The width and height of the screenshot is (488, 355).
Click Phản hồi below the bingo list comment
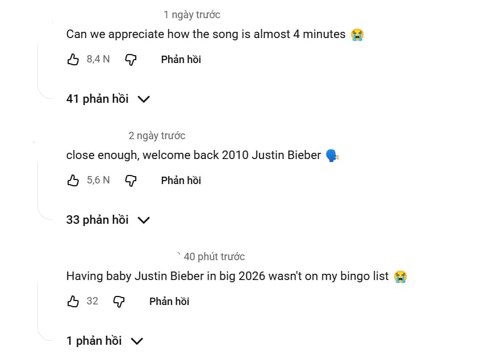pyautogui.click(x=169, y=301)
